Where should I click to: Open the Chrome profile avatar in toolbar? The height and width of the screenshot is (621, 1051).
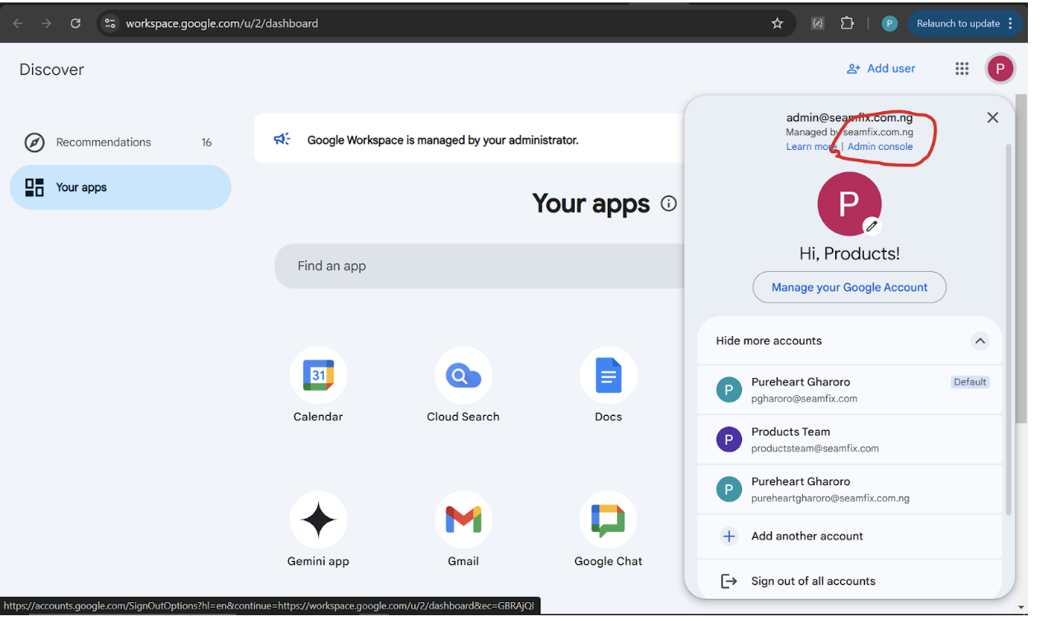point(889,23)
